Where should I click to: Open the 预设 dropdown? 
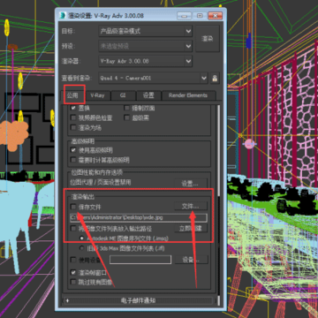146,46
